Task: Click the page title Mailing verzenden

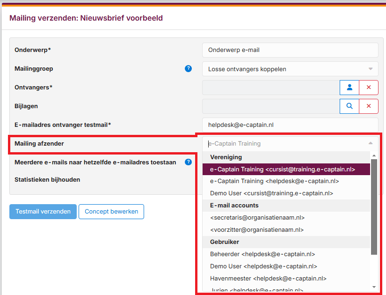Action: (x=86, y=18)
